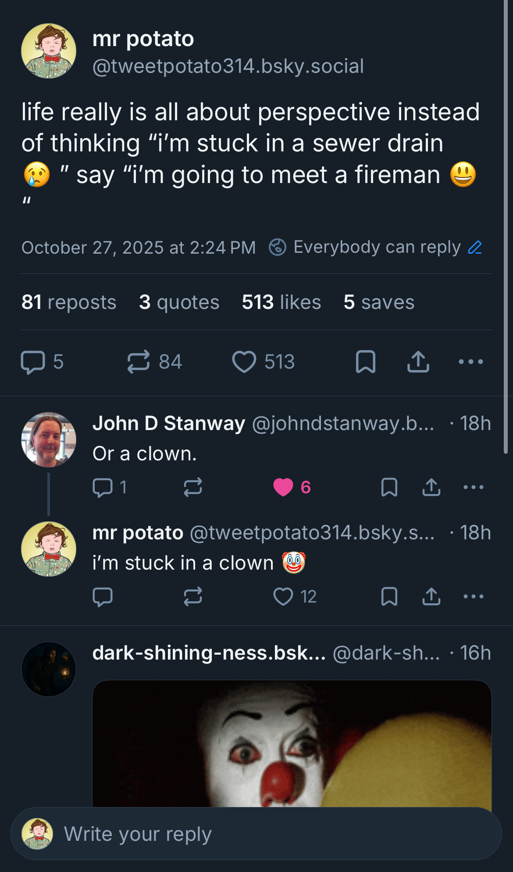Reply to mr potato's main post

(x=33, y=362)
